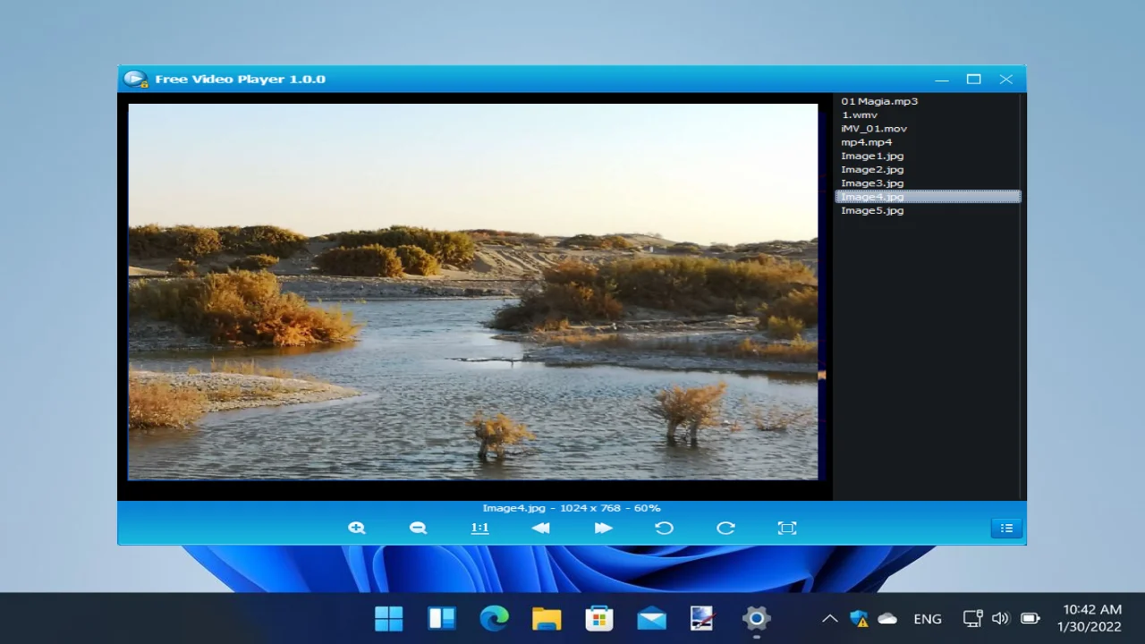This screenshot has width=1145, height=644.
Task: Open network tray icon
Action: point(972,618)
